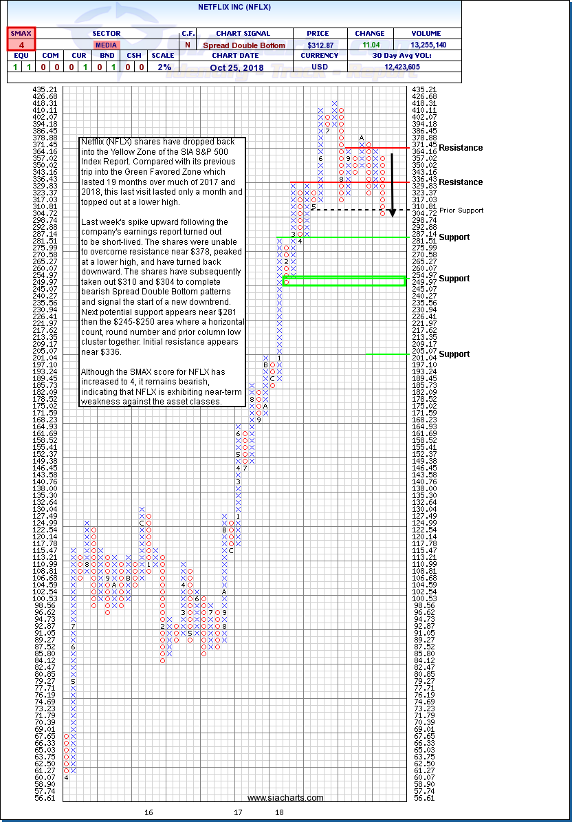Image resolution: width=572 pixels, height=822 pixels.
Task: Click the SMAX score value 4
Action: (x=21, y=45)
